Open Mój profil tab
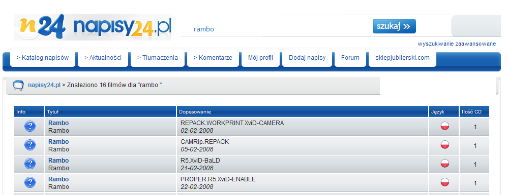 (x=260, y=58)
